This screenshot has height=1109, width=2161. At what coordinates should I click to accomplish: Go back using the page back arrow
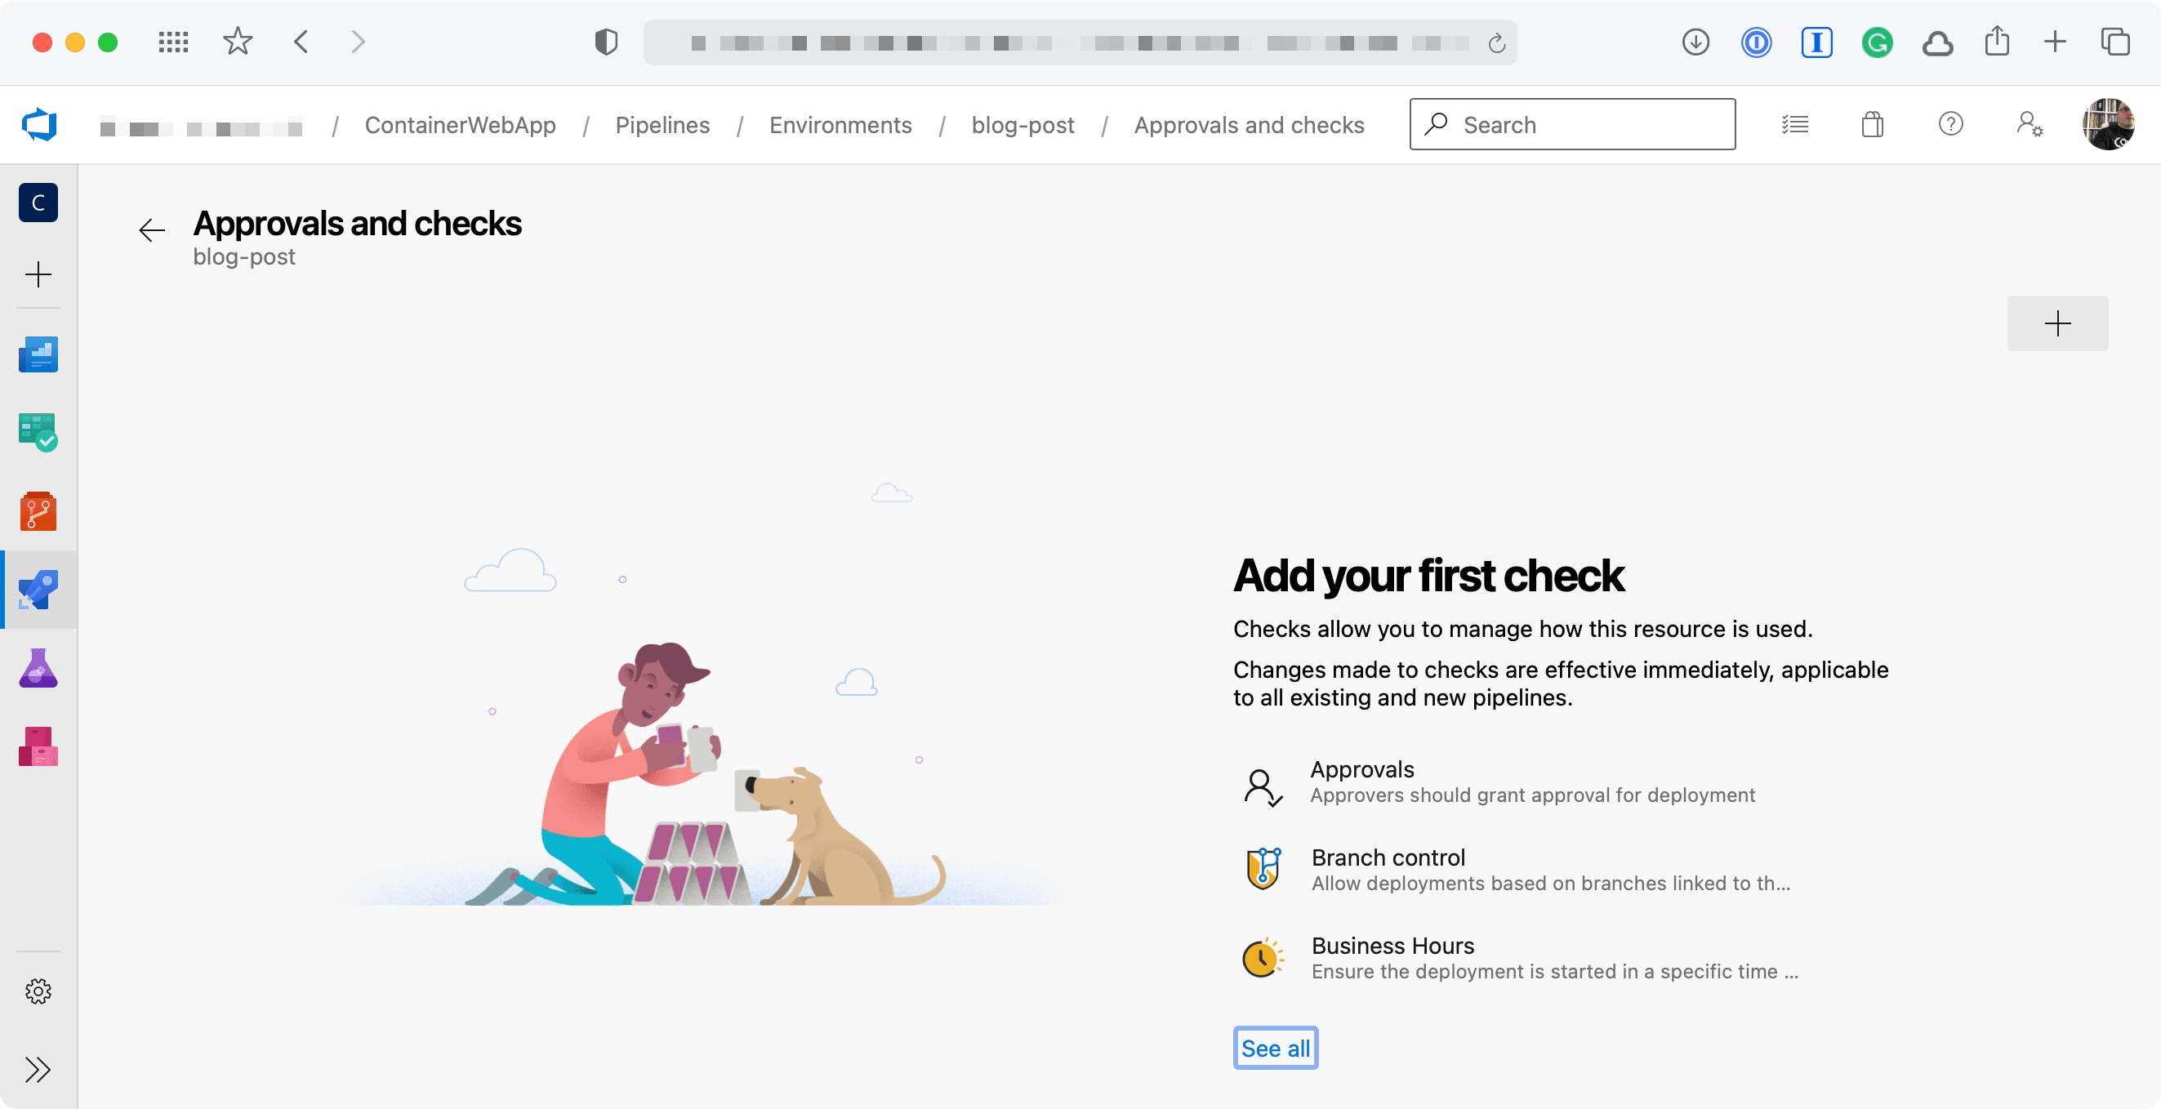pos(152,229)
